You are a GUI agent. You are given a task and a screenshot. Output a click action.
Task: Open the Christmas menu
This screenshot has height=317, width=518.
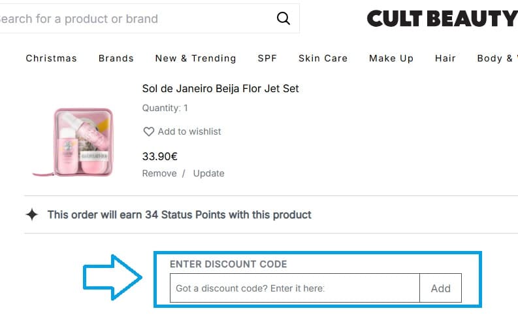(52, 58)
